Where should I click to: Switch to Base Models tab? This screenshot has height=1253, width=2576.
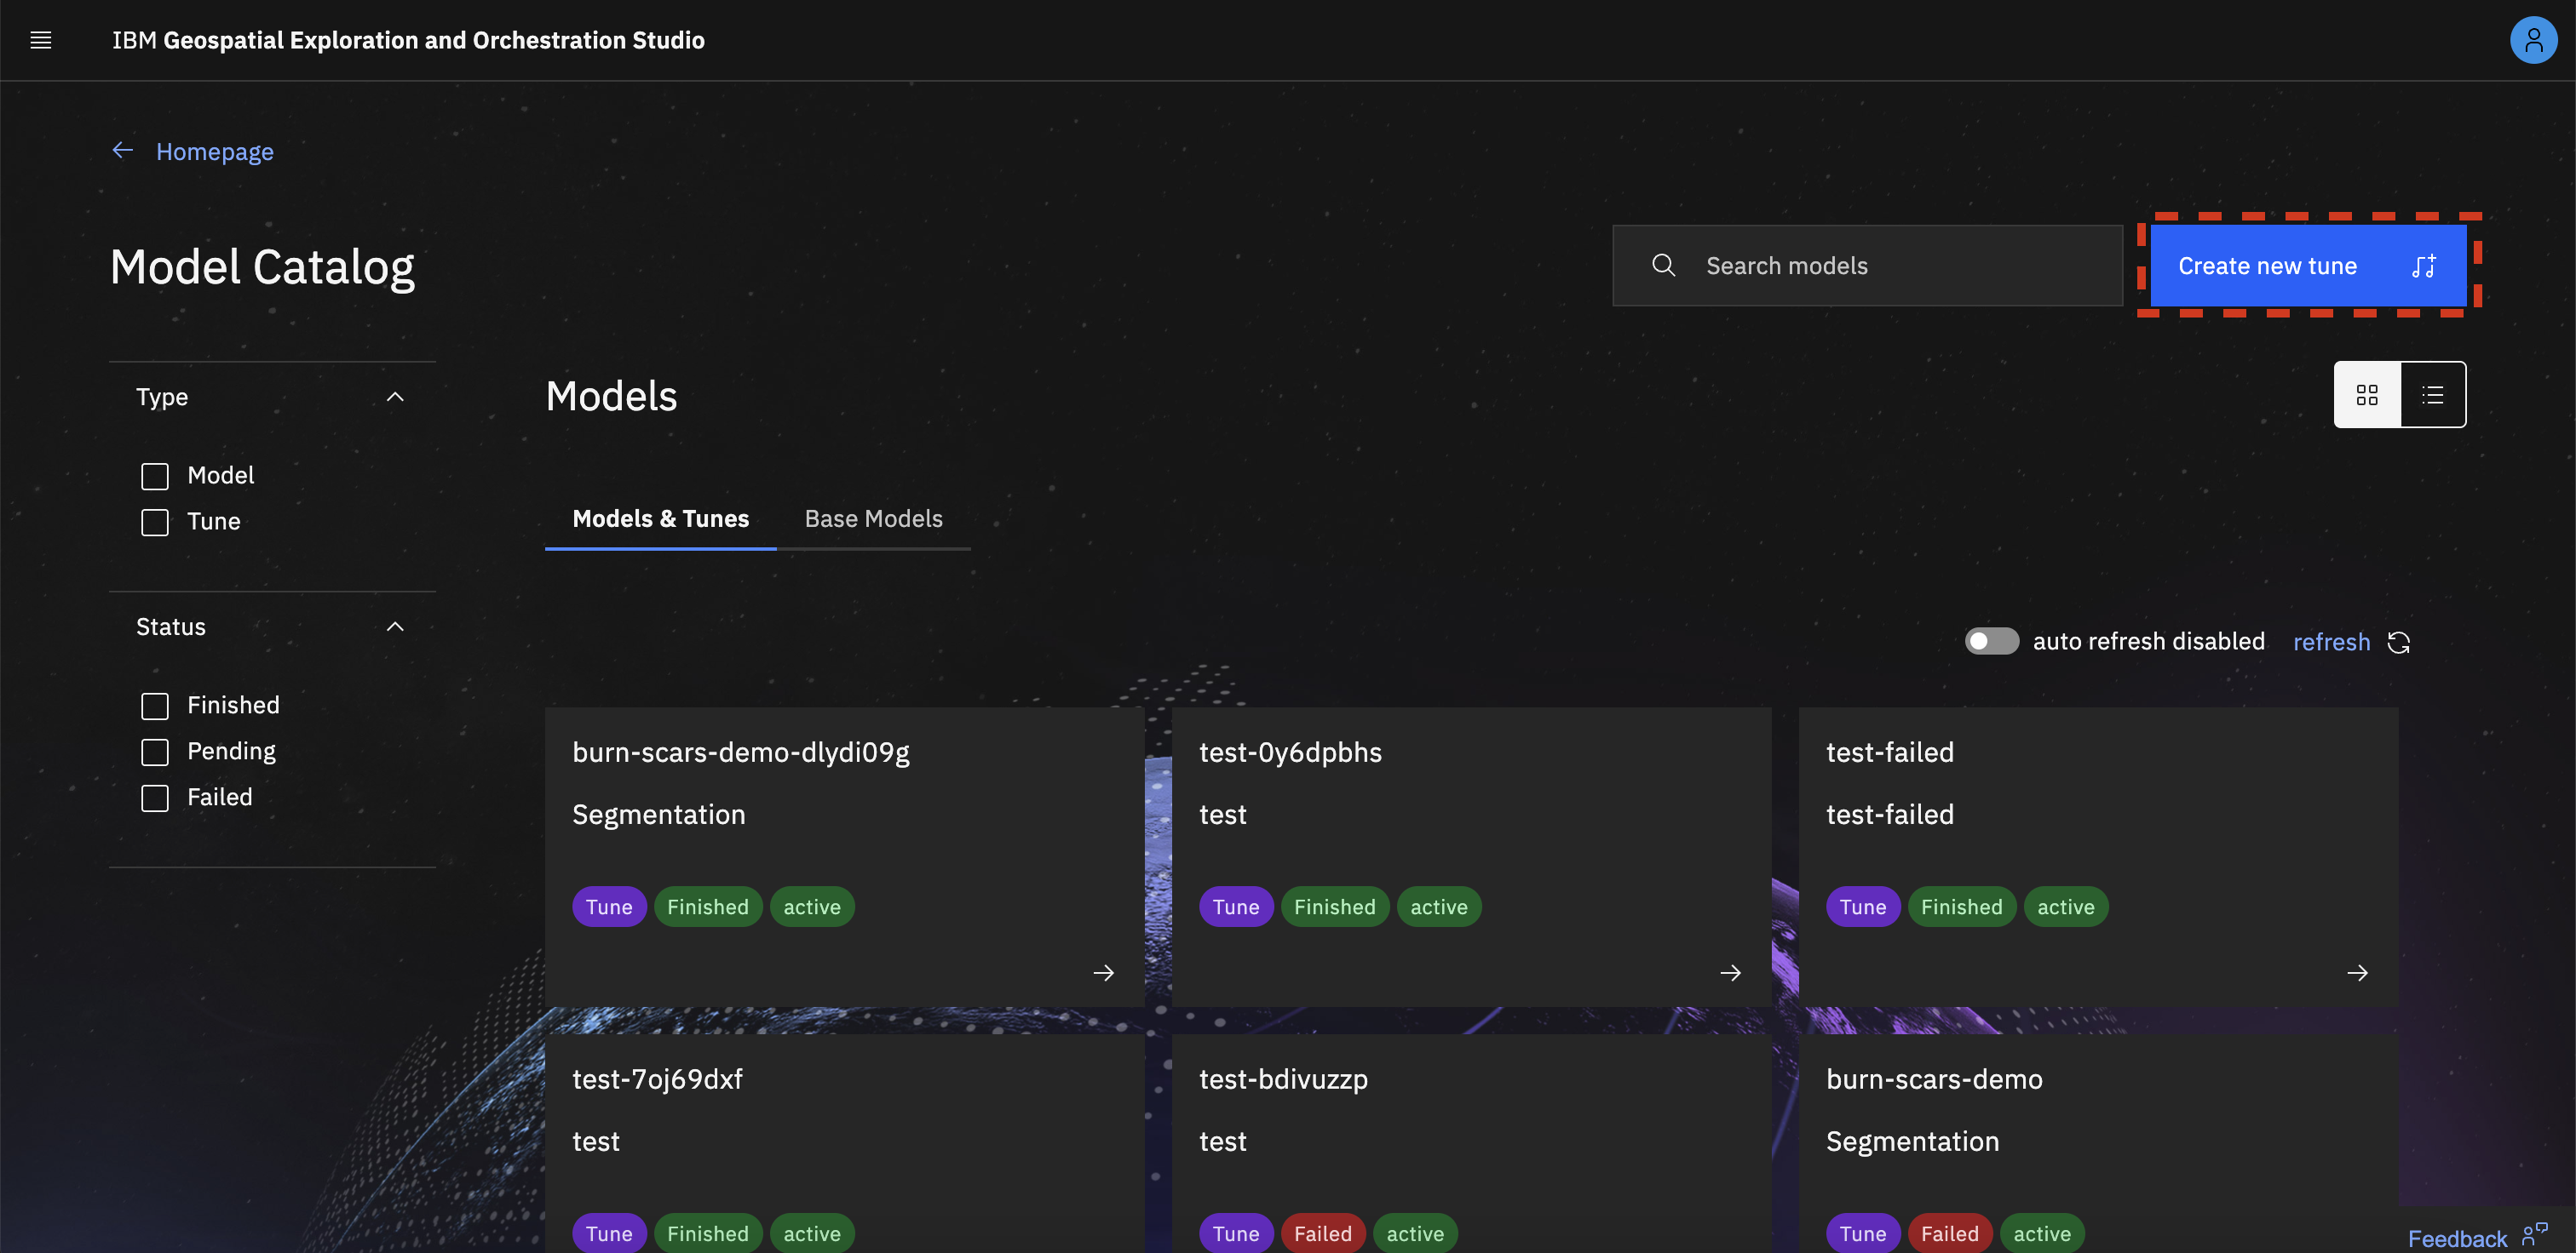point(873,518)
